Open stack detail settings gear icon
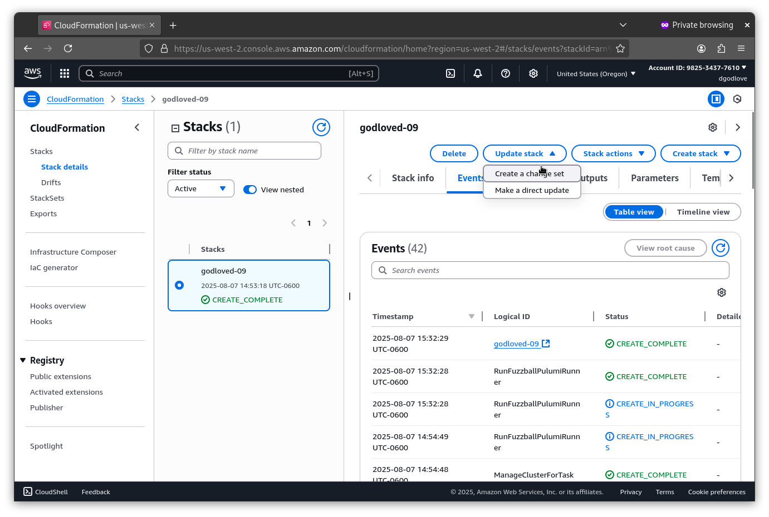Image resolution: width=769 pixels, height=517 pixels. pyautogui.click(x=713, y=127)
